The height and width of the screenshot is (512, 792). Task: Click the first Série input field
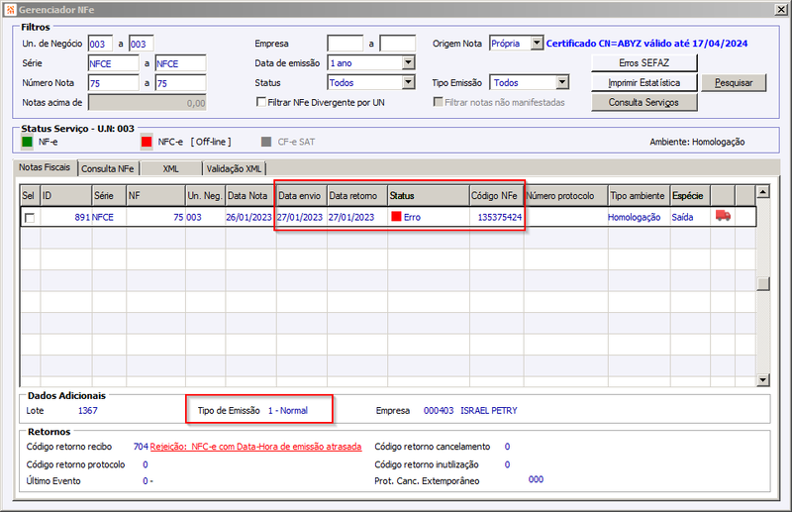coord(113,63)
